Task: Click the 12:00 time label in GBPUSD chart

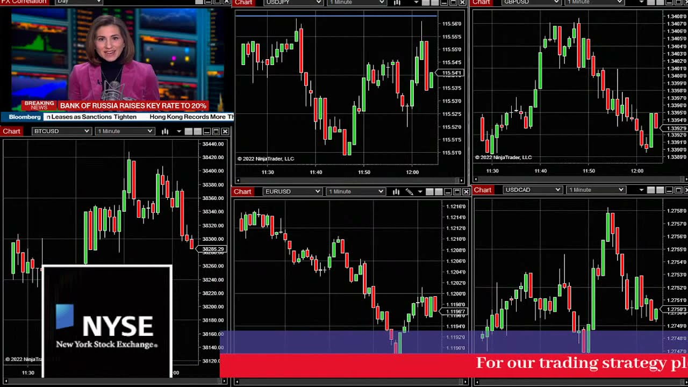Action: 637,171
